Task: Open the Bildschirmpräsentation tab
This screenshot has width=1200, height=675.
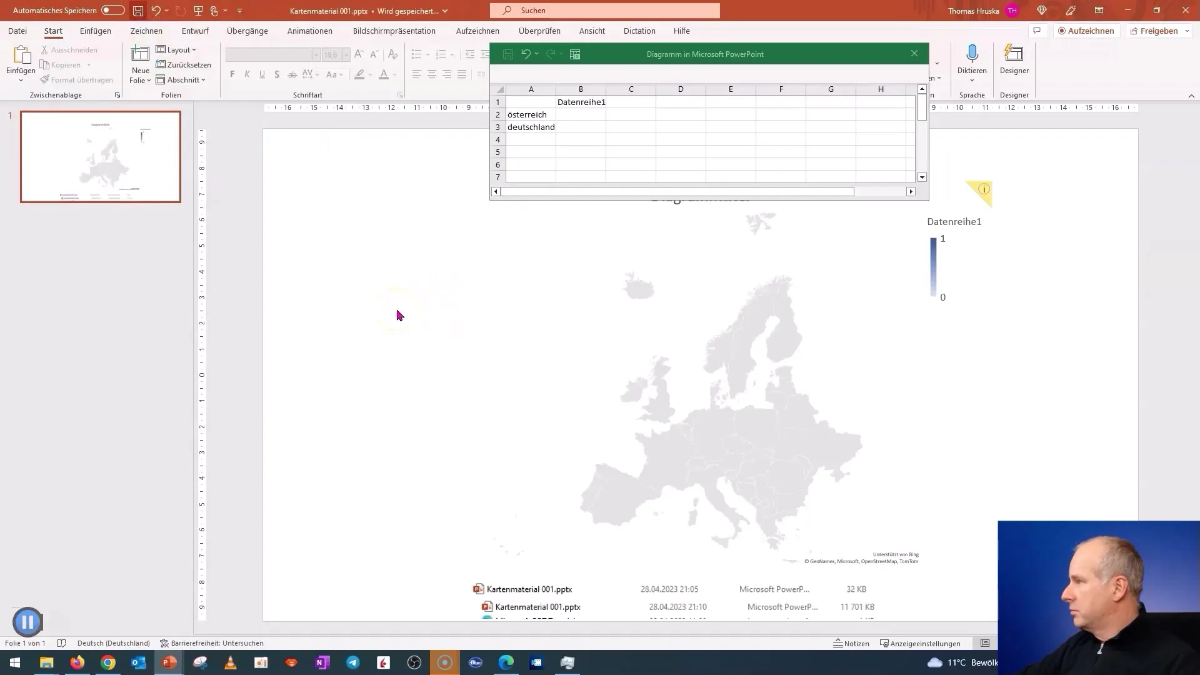Action: (x=394, y=31)
